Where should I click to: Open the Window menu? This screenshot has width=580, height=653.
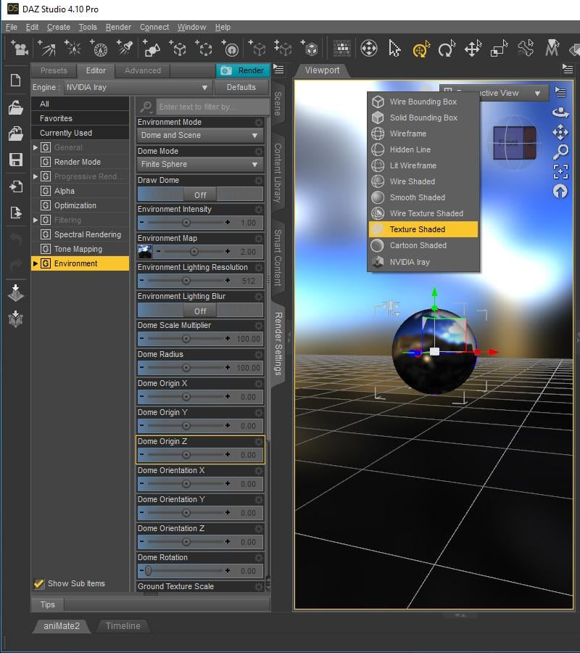coord(192,27)
